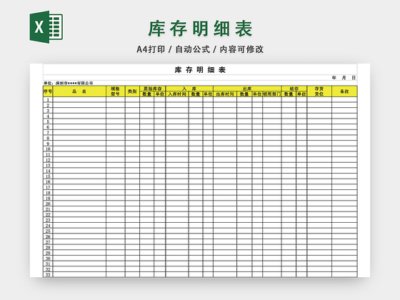This screenshot has width=400, height=300.
Task: Select the black 库存明细表 sheet heading
Action: (x=200, y=70)
